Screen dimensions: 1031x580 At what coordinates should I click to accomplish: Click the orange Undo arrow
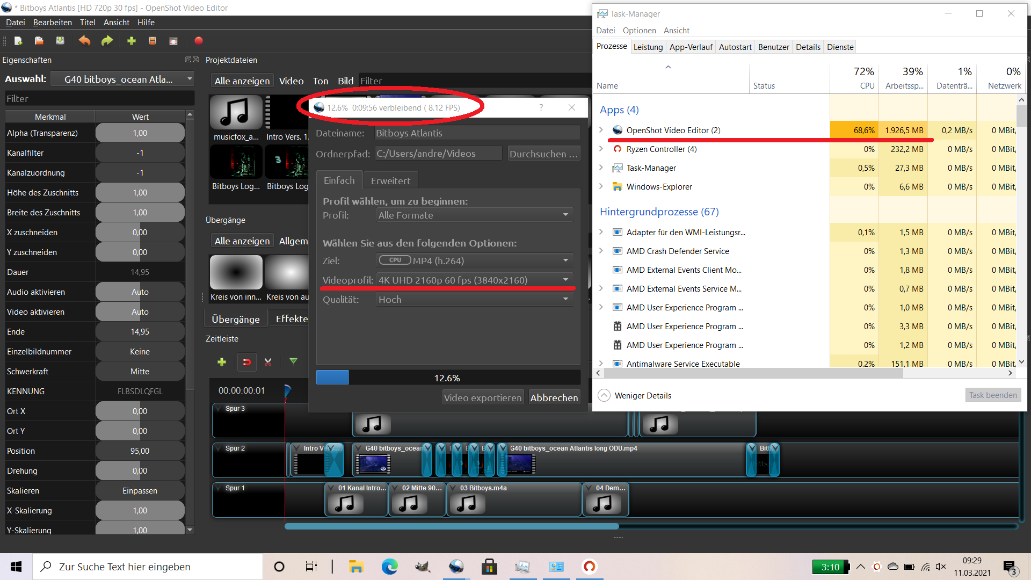[84, 41]
